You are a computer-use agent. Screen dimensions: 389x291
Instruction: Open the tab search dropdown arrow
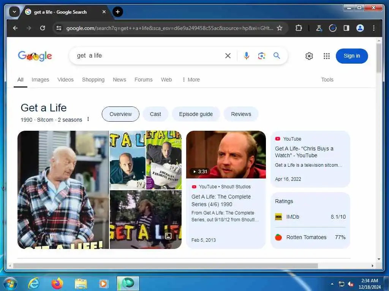(14, 12)
